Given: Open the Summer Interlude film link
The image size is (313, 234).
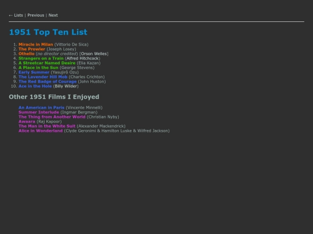Looking at the screenshot, I should [x=39, y=112].
